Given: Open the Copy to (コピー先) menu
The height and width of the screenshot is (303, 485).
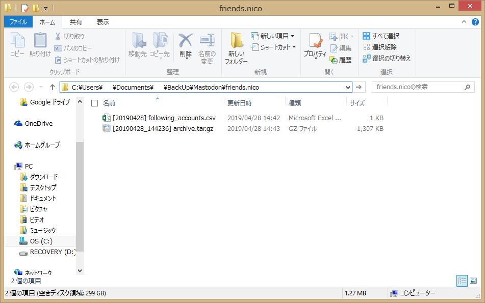Looking at the screenshot, I should click(x=160, y=45).
